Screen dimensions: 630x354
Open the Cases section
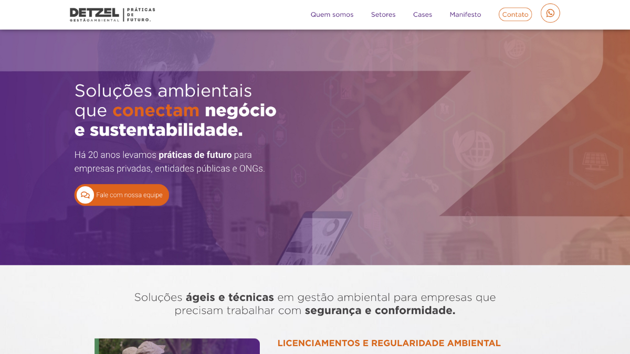point(423,15)
